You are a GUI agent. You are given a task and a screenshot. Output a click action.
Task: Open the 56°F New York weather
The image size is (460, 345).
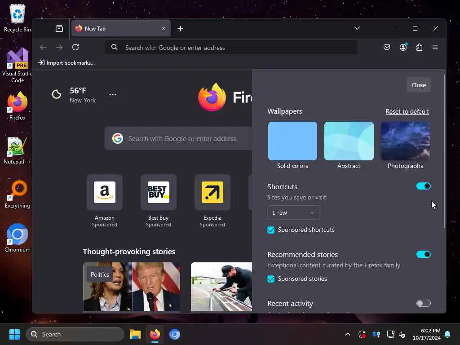(74, 95)
